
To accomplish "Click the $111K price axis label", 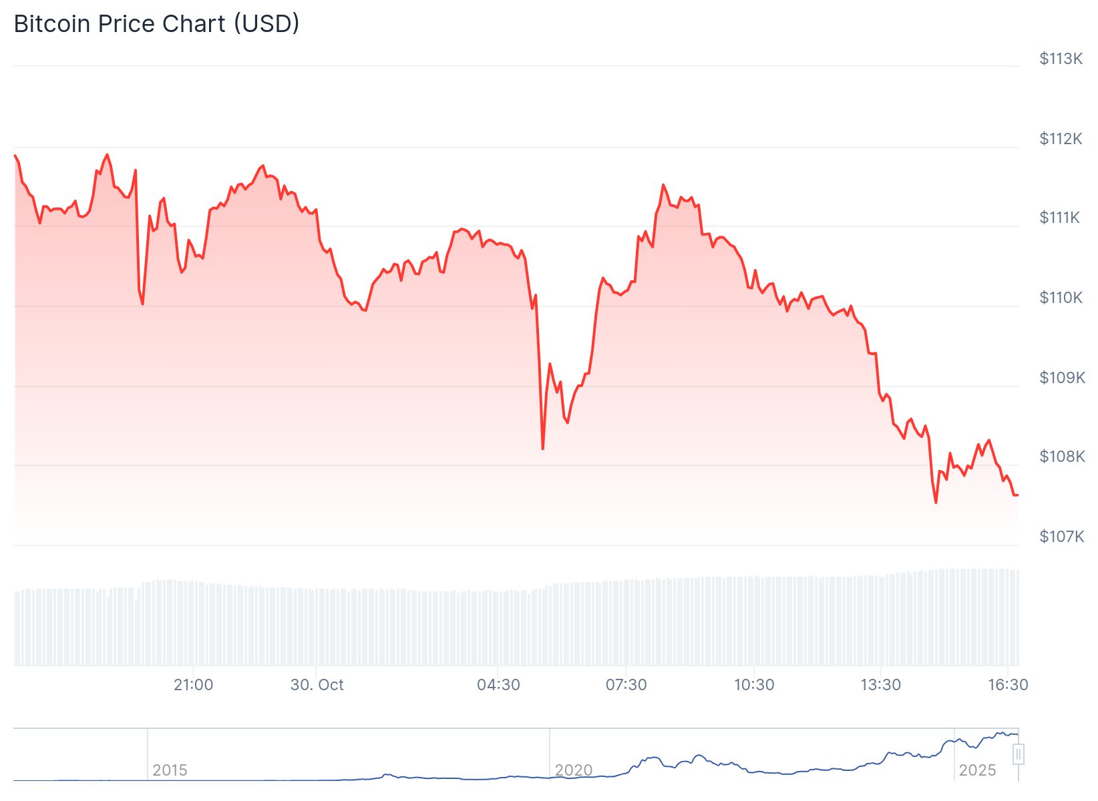I will click(1059, 218).
